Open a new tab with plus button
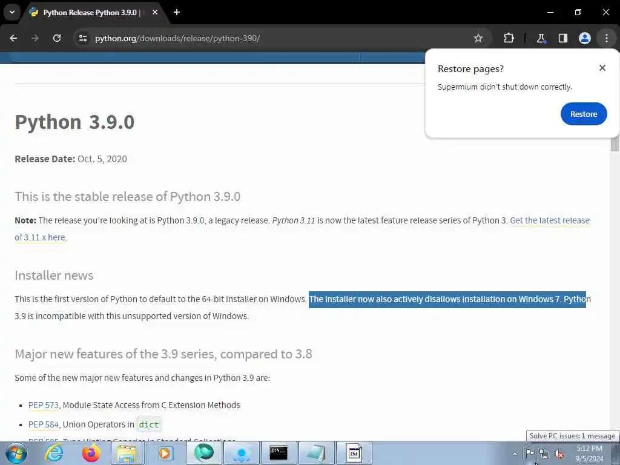Screen dimensions: 620x465 177,12
